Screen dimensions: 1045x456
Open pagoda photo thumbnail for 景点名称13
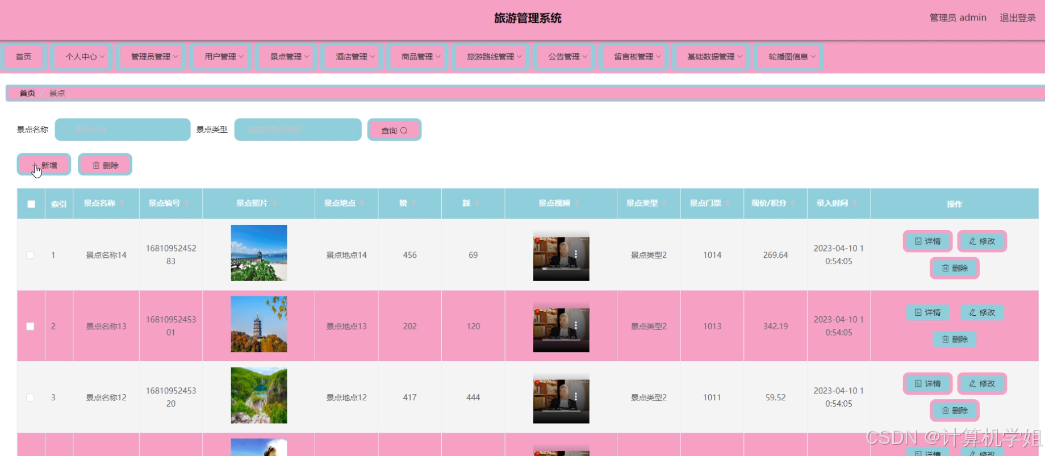[259, 324]
